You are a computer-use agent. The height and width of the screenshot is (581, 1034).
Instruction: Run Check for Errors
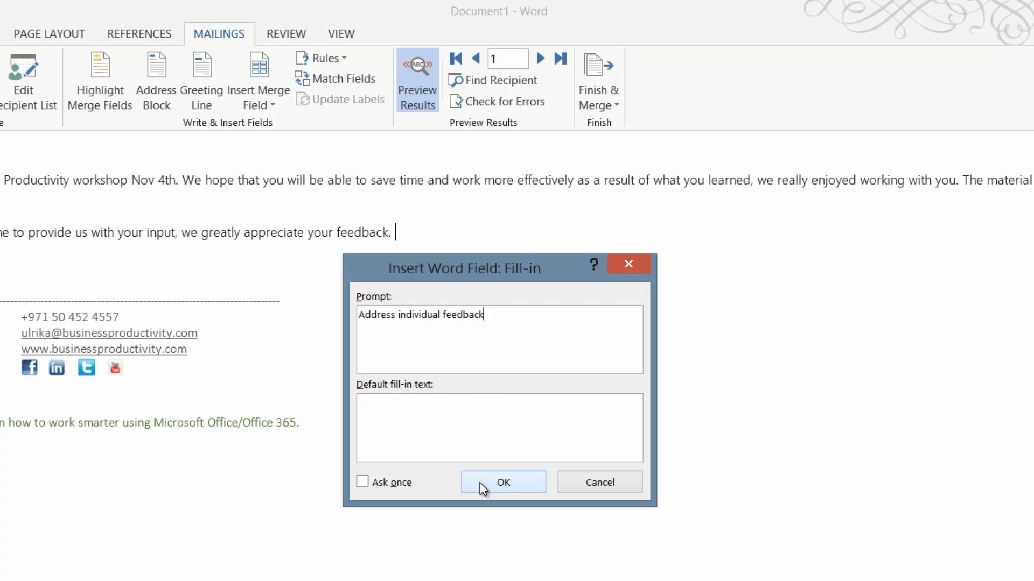pos(497,102)
